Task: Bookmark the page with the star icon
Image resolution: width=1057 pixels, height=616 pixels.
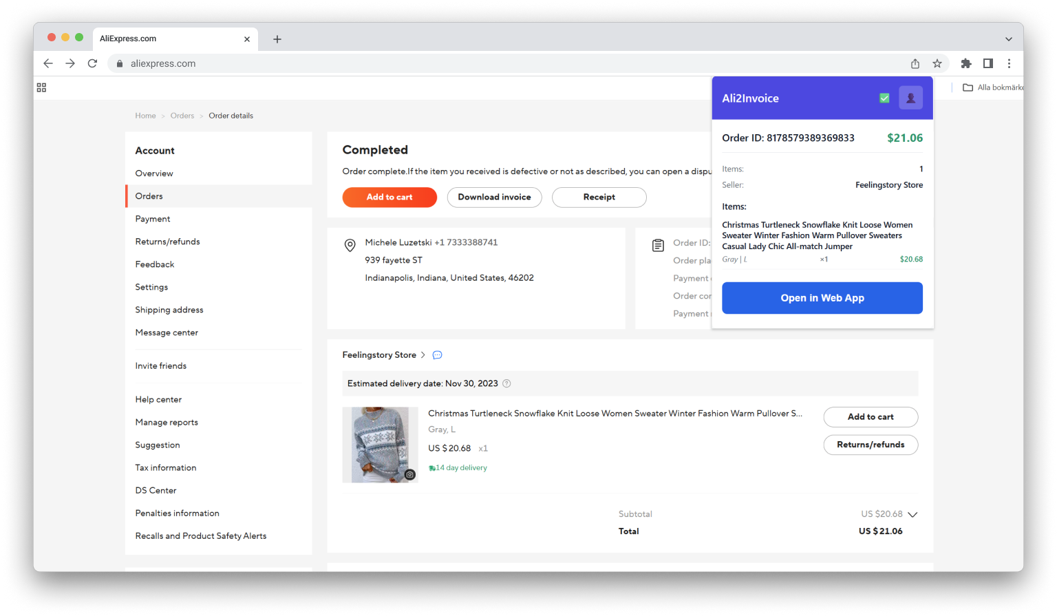Action: [937, 63]
